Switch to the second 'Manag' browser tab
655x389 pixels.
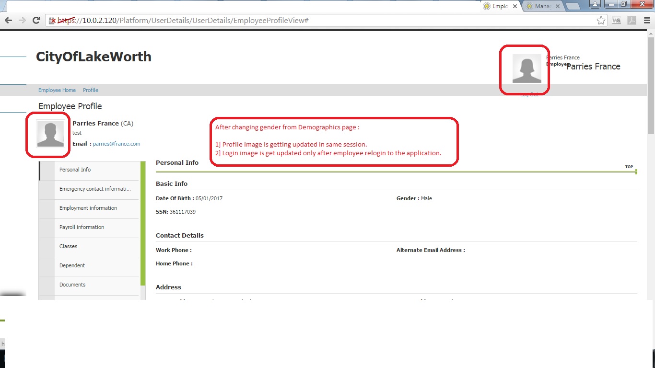542,6
